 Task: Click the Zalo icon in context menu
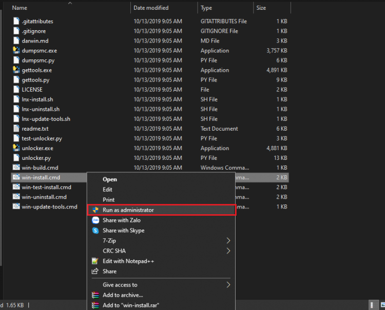pyautogui.click(x=95, y=220)
